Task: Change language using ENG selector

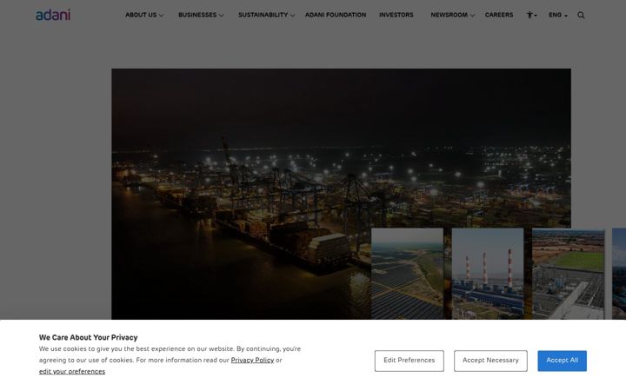Action: point(557,15)
